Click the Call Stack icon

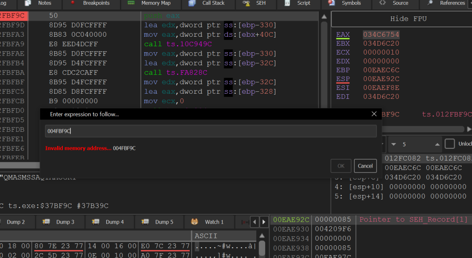pos(192,3)
